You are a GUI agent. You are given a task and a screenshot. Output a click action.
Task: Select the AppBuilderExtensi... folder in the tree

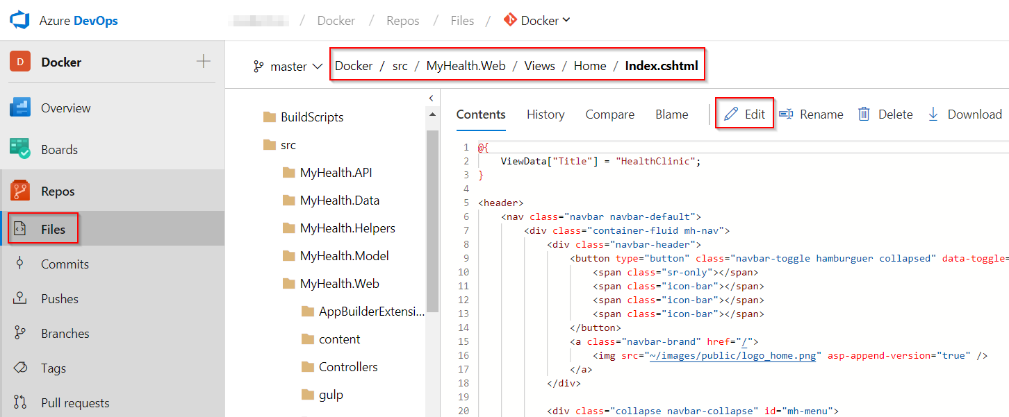(x=371, y=312)
